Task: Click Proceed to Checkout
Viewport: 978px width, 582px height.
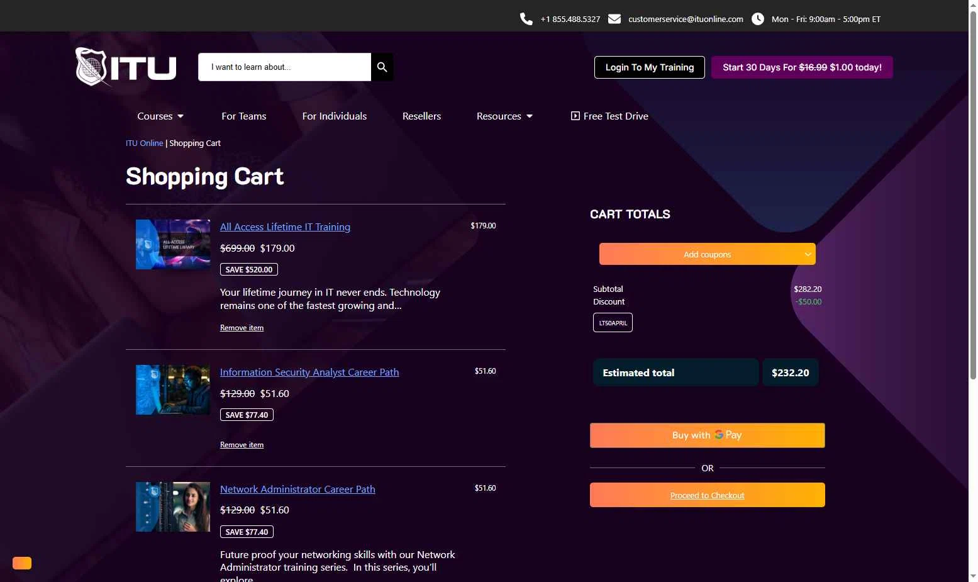Action: click(707, 495)
